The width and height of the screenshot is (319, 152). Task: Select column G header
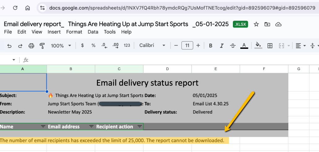coord(299,69)
